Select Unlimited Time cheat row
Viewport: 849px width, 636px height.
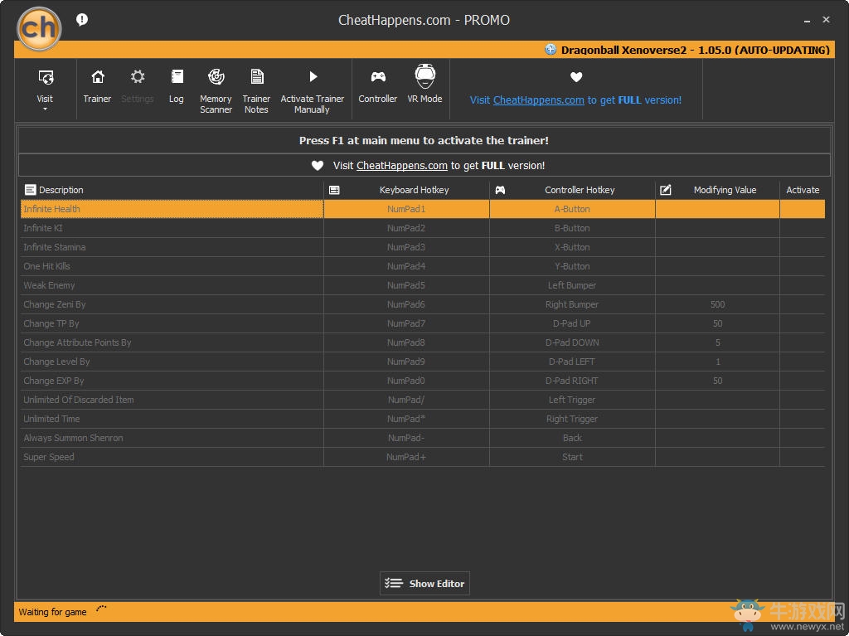point(422,419)
